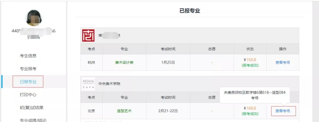Click the ¥160.0 fee amount
This screenshot has width=319, height=122.
250,108
